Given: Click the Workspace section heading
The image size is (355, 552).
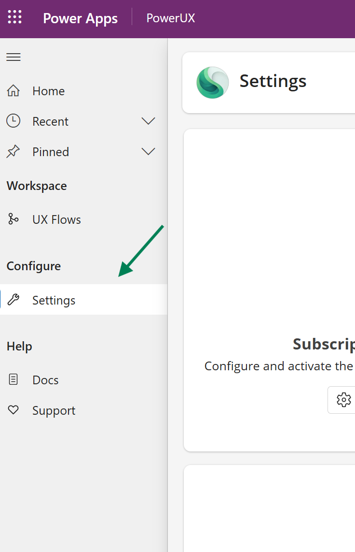Looking at the screenshot, I should 37,186.
